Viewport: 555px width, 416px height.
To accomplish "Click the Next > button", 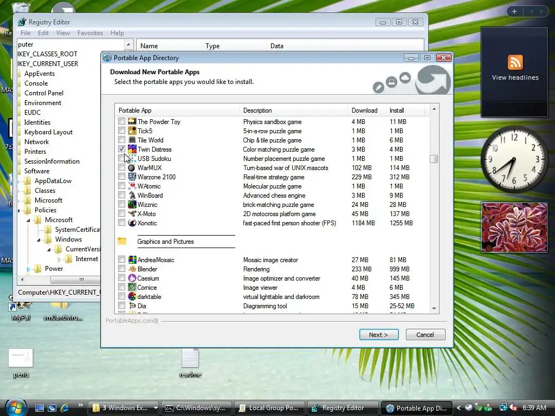I will (379, 335).
